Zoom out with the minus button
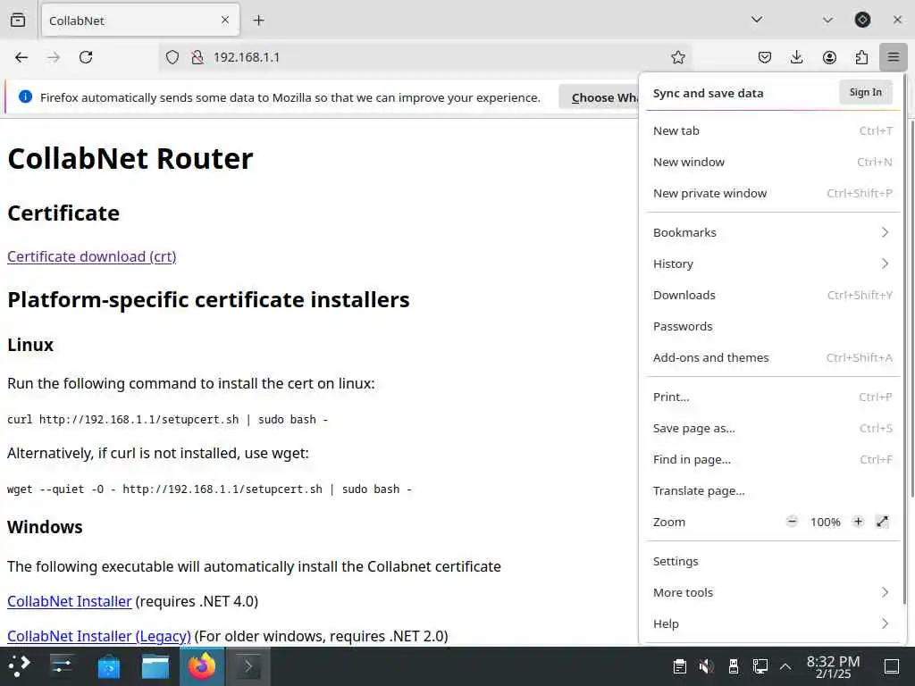The width and height of the screenshot is (915, 686). click(792, 522)
